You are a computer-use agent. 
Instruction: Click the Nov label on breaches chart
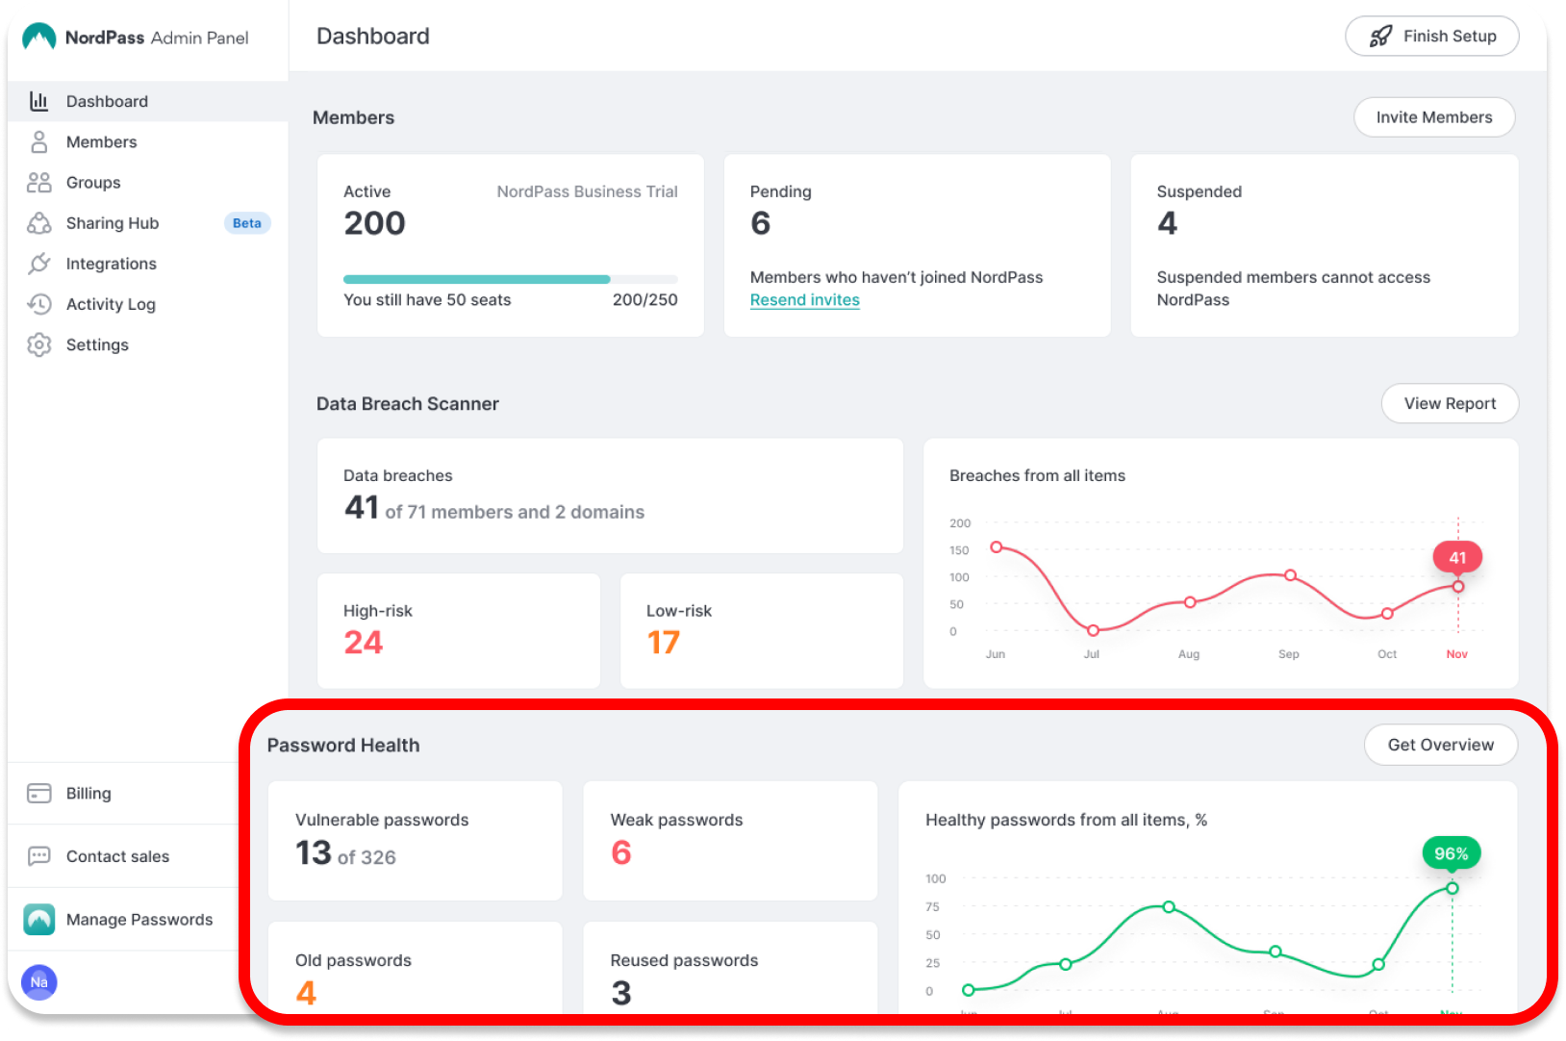(1457, 654)
